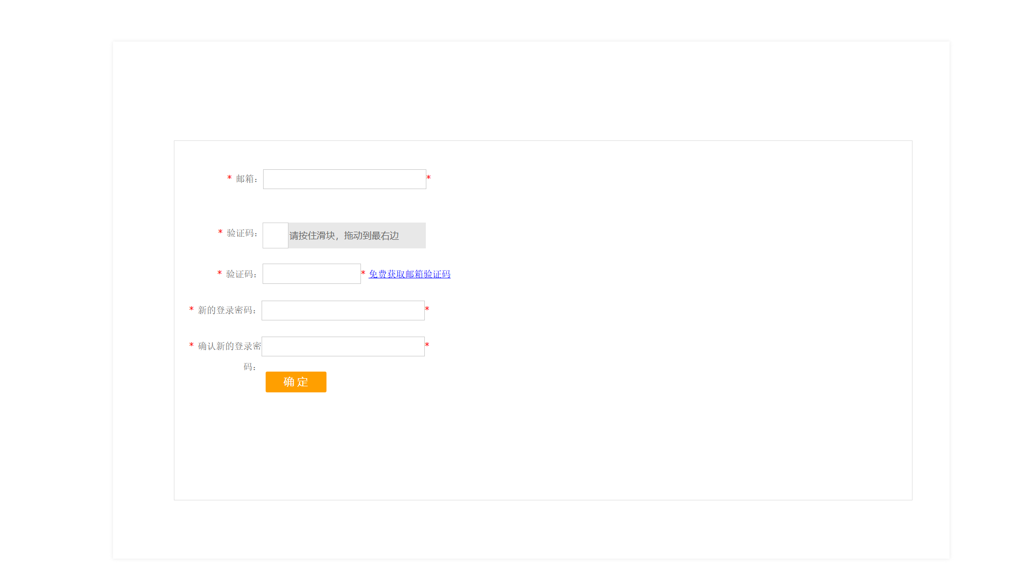The height and width of the screenshot is (584, 1021).
Task: Click the white slider handle block
Action: (275, 235)
